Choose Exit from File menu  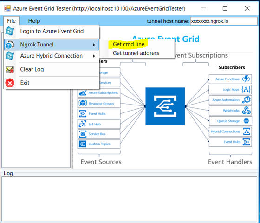[52, 83]
